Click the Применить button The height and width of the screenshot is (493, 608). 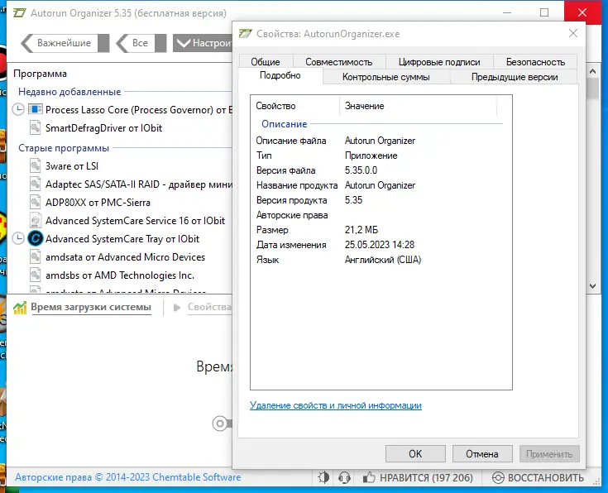pos(549,454)
